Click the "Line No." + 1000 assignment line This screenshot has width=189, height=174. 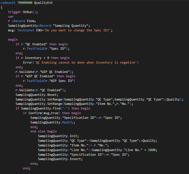click(x=98, y=150)
